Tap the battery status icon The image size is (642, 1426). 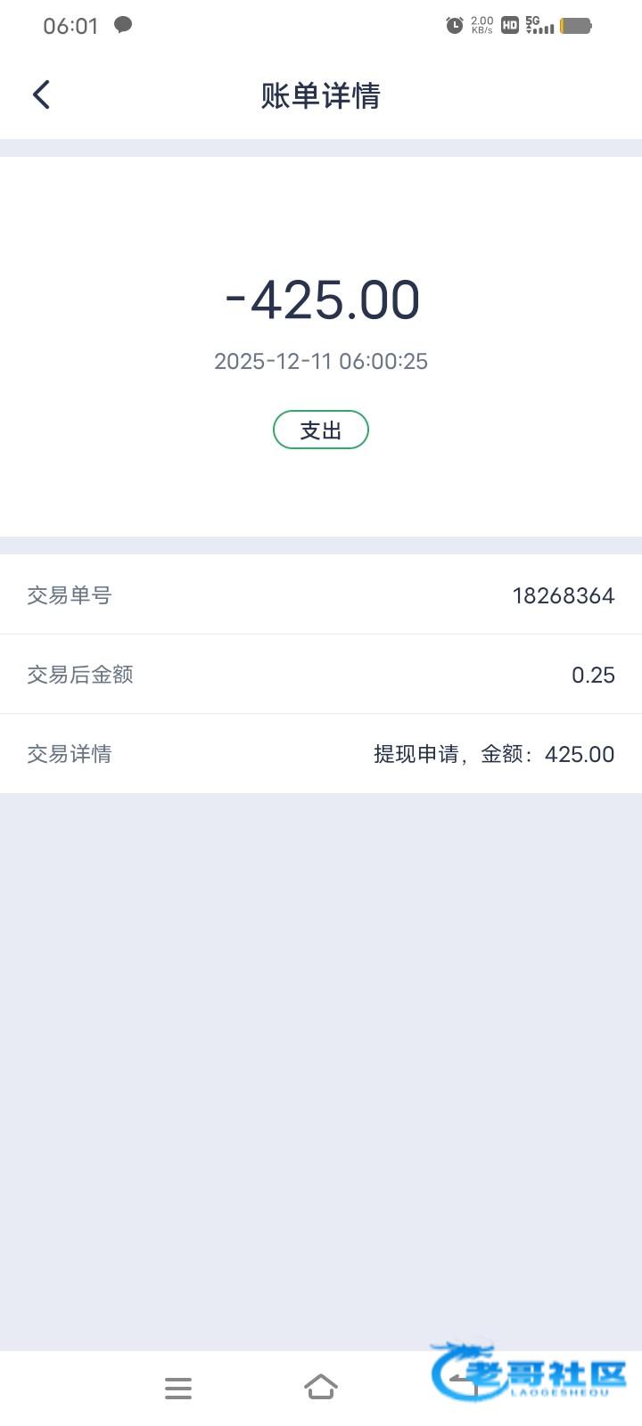[x=575, y=25]
